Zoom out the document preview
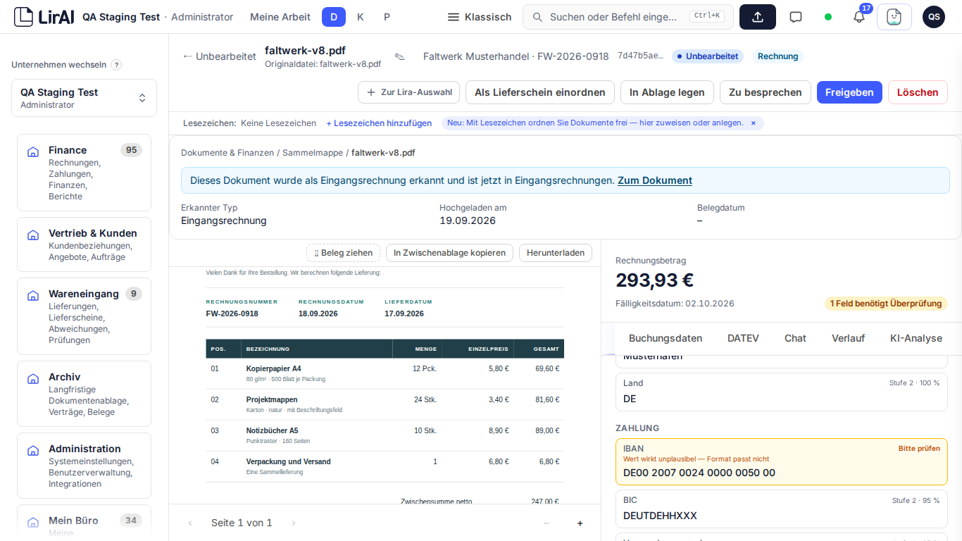This screenshot has width=962, height=541. 546,523
